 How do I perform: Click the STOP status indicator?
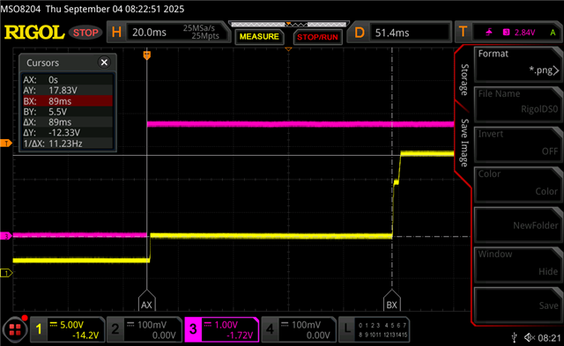85,33
